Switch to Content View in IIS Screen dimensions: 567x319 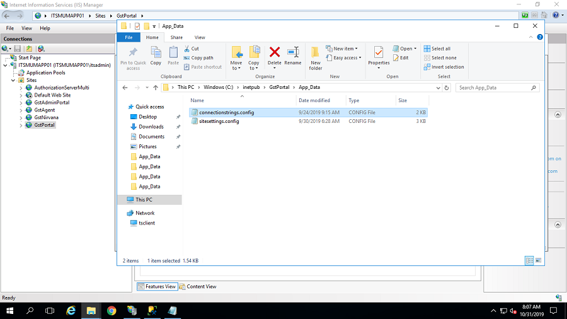coord(198,286)
